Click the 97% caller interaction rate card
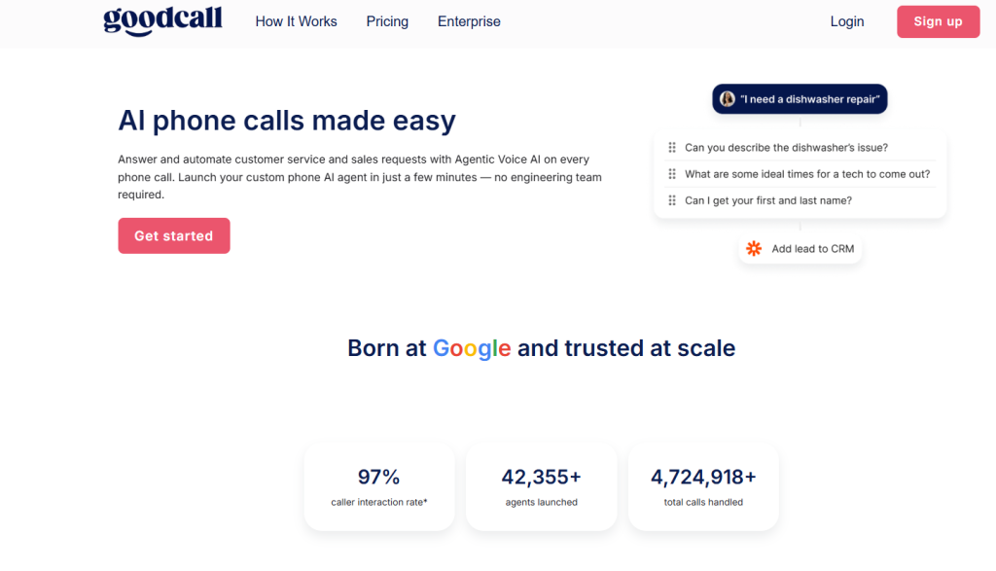996x571 pixels. (378, 486)
